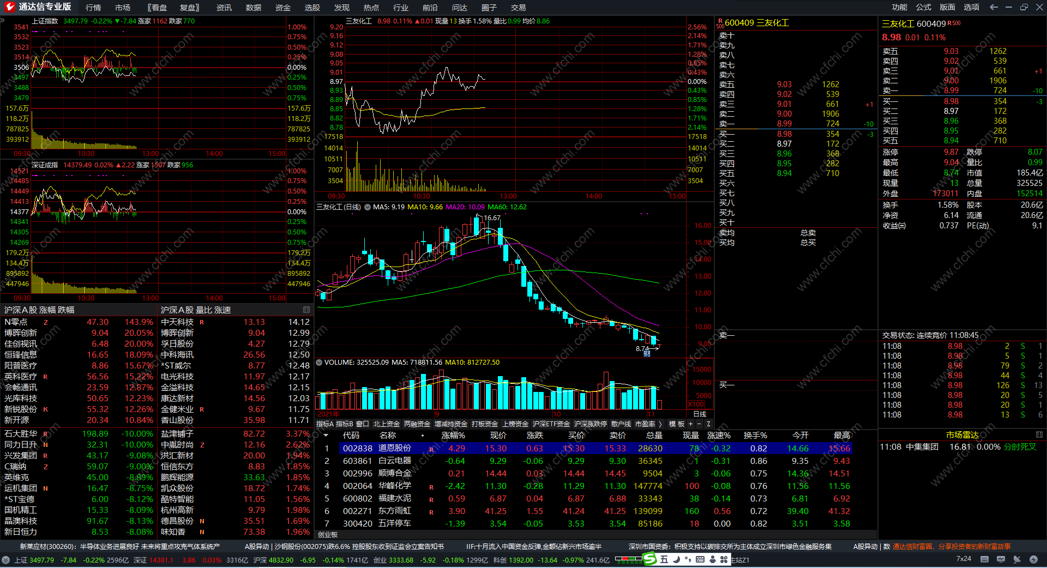This screenshot has height=568, width=1047.
Task: Select the 五洋停车 row
Action: pos(583,524)
